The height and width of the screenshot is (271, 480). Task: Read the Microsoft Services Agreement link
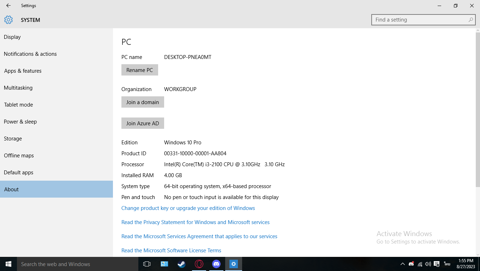199,236
